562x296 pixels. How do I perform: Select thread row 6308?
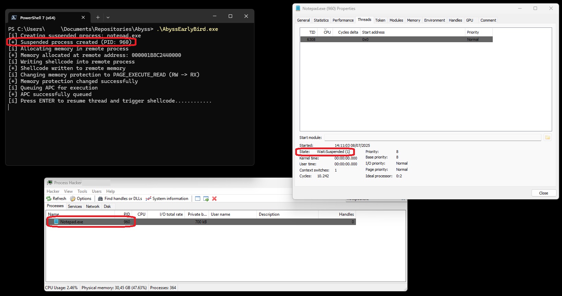(396, 39)
